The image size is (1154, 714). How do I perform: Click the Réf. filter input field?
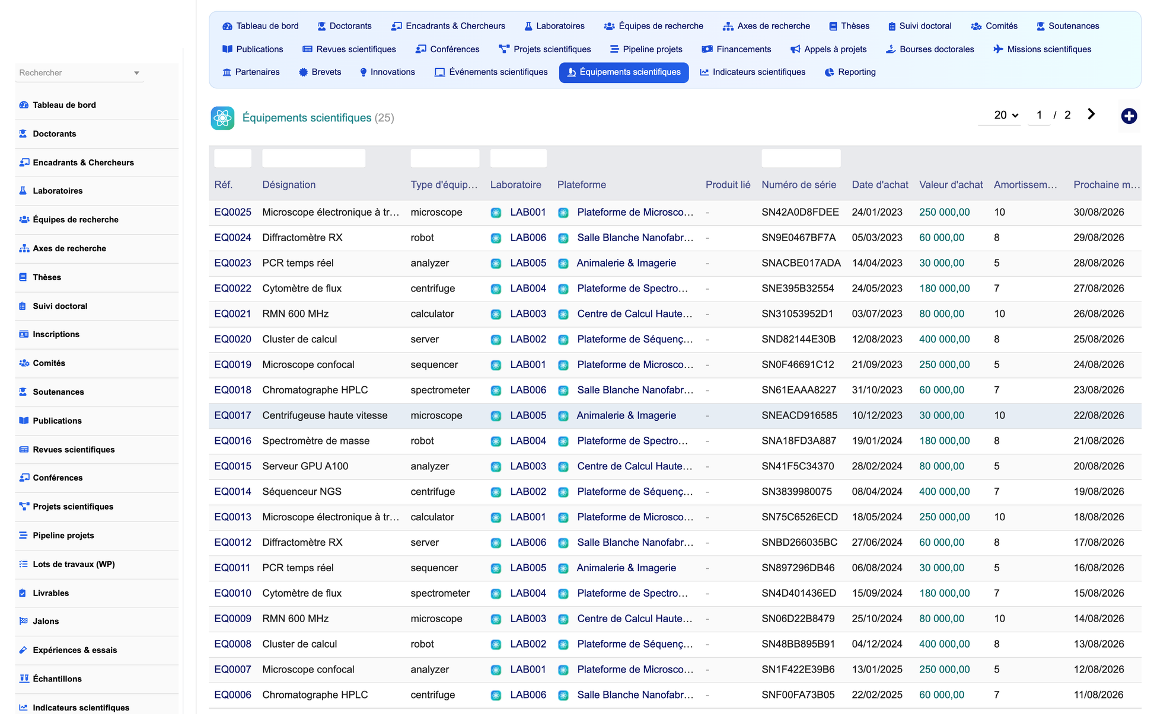pos(232,158)
